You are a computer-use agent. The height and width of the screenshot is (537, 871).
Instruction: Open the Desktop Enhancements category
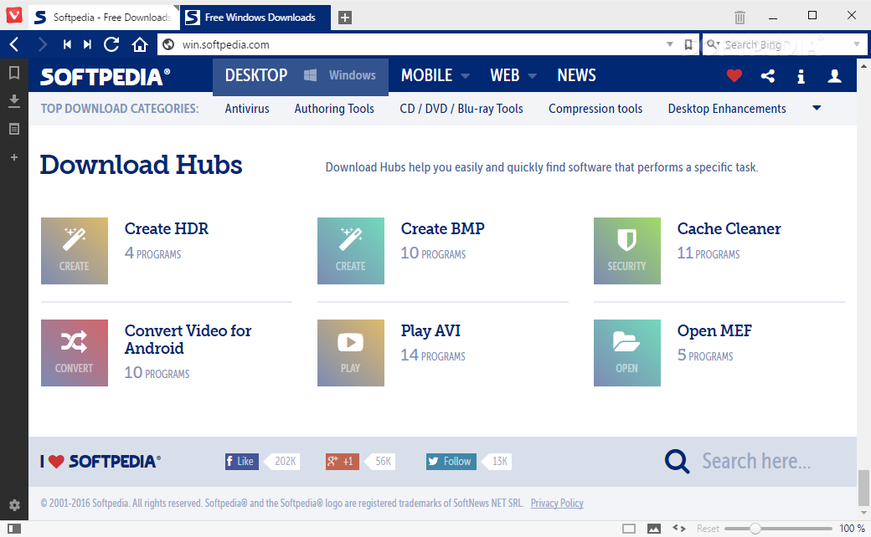(727, 109)
